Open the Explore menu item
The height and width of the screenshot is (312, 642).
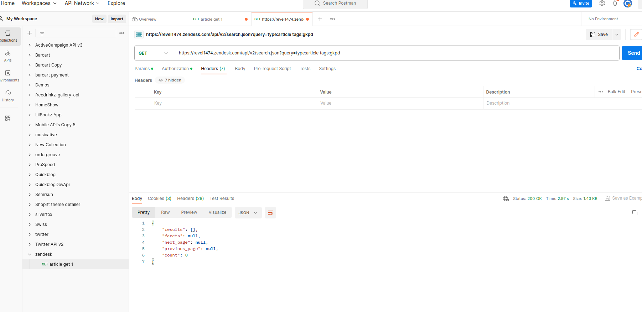(116, 3)
